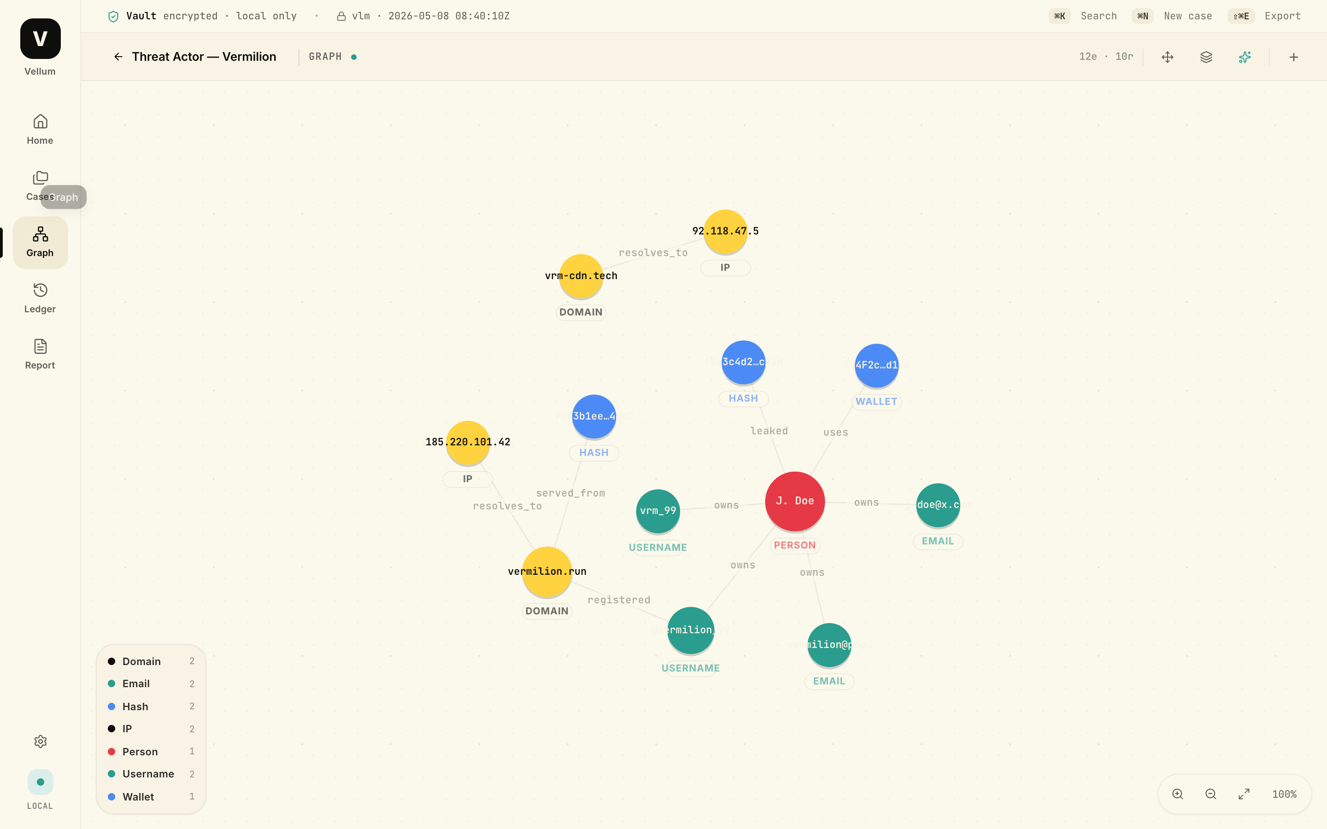The height and width of the screenshot is (829, 1327).
Task: Click the GRAPH tab label
Action: click(x=325, y=57)
